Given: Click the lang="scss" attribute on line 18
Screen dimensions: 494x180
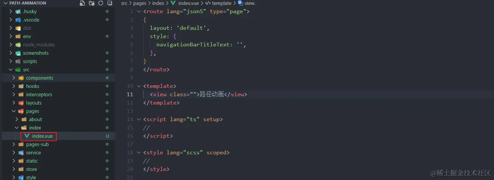Looking at the screenshot, I should coord(184,152).
